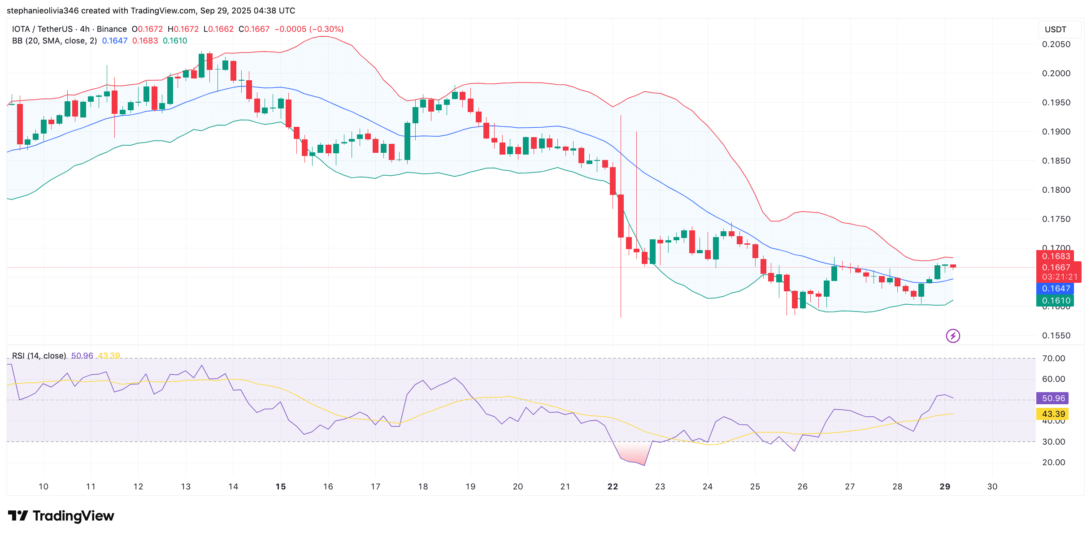Click the purple 50.96 RSI value tag

1052,398
